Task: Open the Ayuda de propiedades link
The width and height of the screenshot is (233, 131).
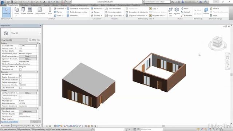Action: coord(10,122)
